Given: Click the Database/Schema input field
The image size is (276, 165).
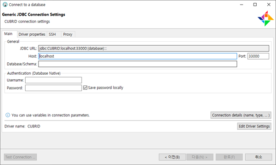Looking at the screenshot, I should (138, 64).
